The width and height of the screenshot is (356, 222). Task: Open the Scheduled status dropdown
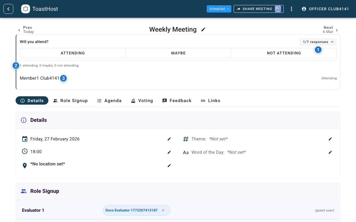(x=219, y=9)
